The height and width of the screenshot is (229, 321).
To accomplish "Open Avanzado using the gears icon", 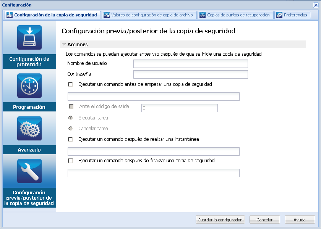I will pos(29,129).
